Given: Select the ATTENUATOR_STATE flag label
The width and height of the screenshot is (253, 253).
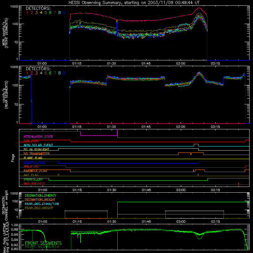Looking at the screenshot, I should pos(38,137).
